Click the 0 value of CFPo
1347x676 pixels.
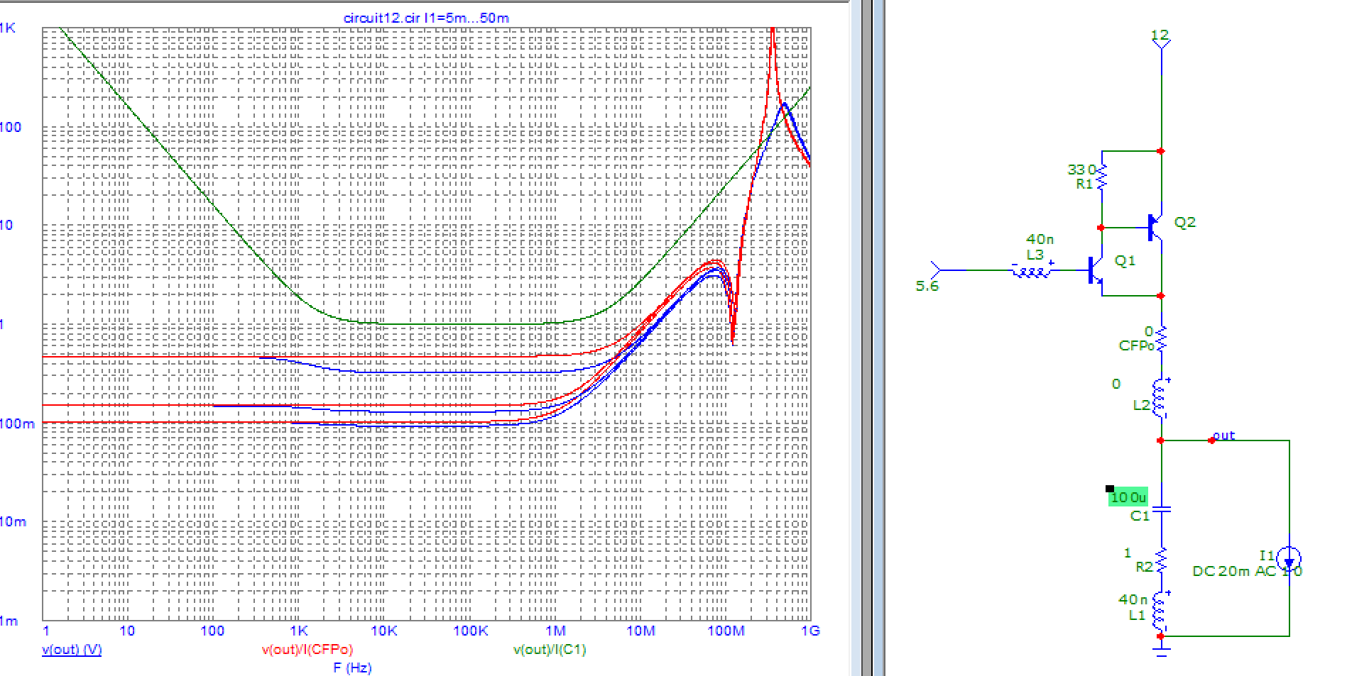pyautogui.click(x=1149, y=331)
